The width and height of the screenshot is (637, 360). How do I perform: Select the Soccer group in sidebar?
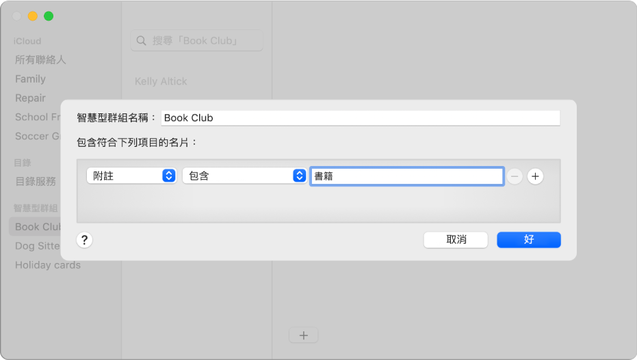(x=38, y=136)
